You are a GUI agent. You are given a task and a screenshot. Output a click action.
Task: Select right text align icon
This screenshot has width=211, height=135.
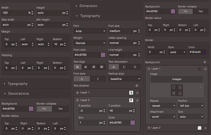click(x=94, y=67)
